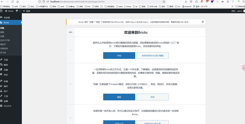Open the 媒体 media menu
The height and width of the screenshot is (124, 245).
tap(11, 65)
